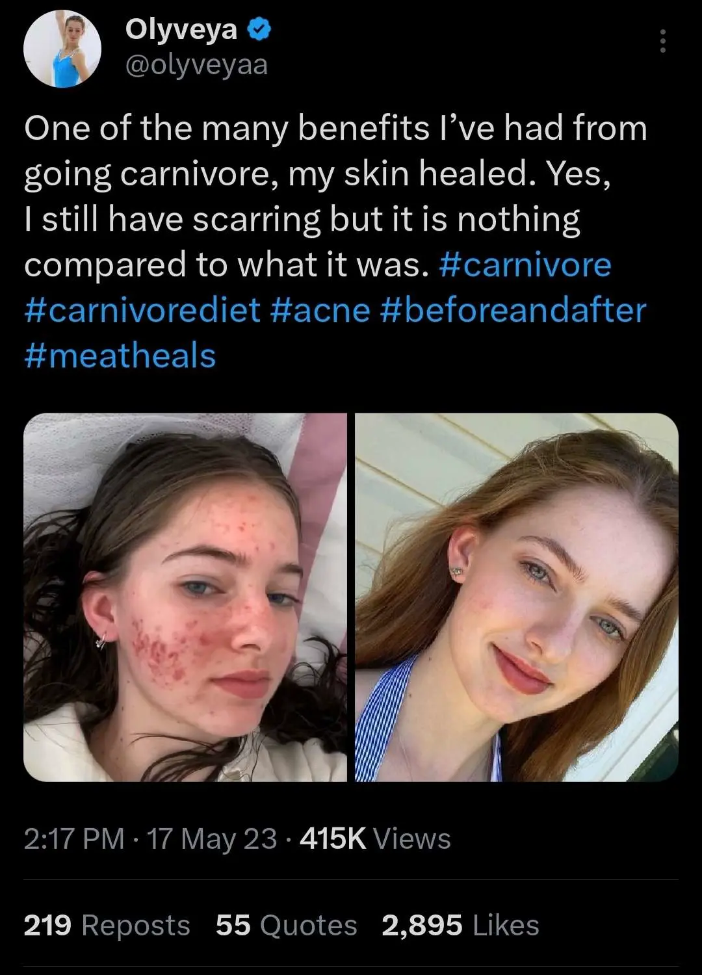The height and width of the screenshot is (975, 702).
Task: Click the 17 May 23 date
Action: click(x=212, y=838)
